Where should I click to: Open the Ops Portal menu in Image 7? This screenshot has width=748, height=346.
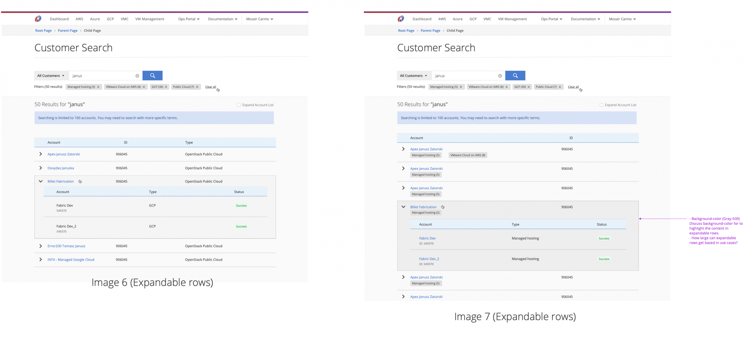551,19
